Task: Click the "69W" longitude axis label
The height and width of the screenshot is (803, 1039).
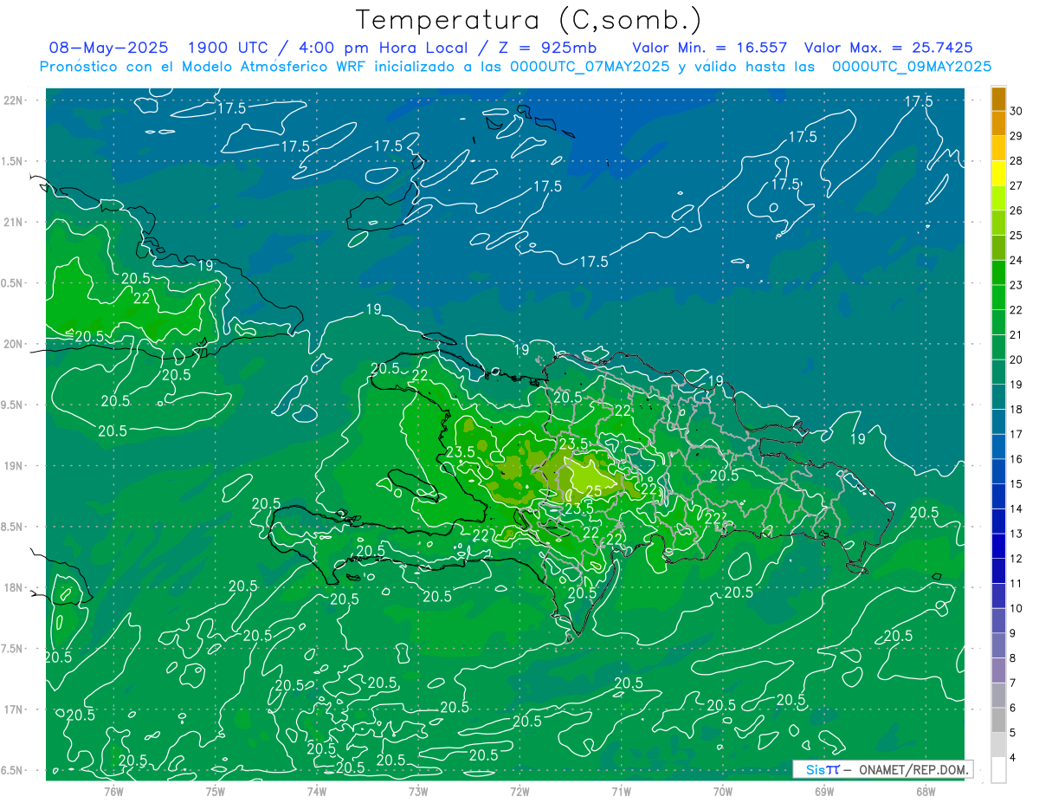Action: coord(824,792)
